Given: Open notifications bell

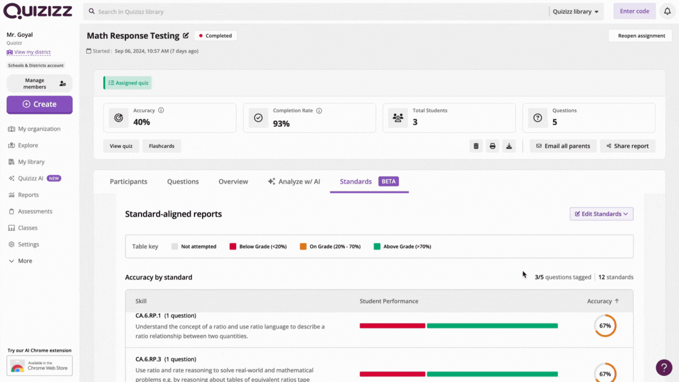Looking at the screenshot, I should [x=667, y=11].
